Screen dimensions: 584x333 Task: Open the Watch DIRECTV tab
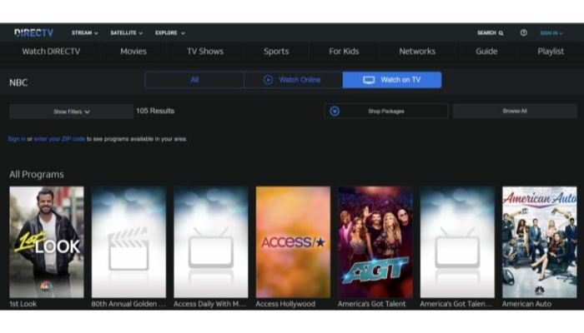[x=51, y=52]
